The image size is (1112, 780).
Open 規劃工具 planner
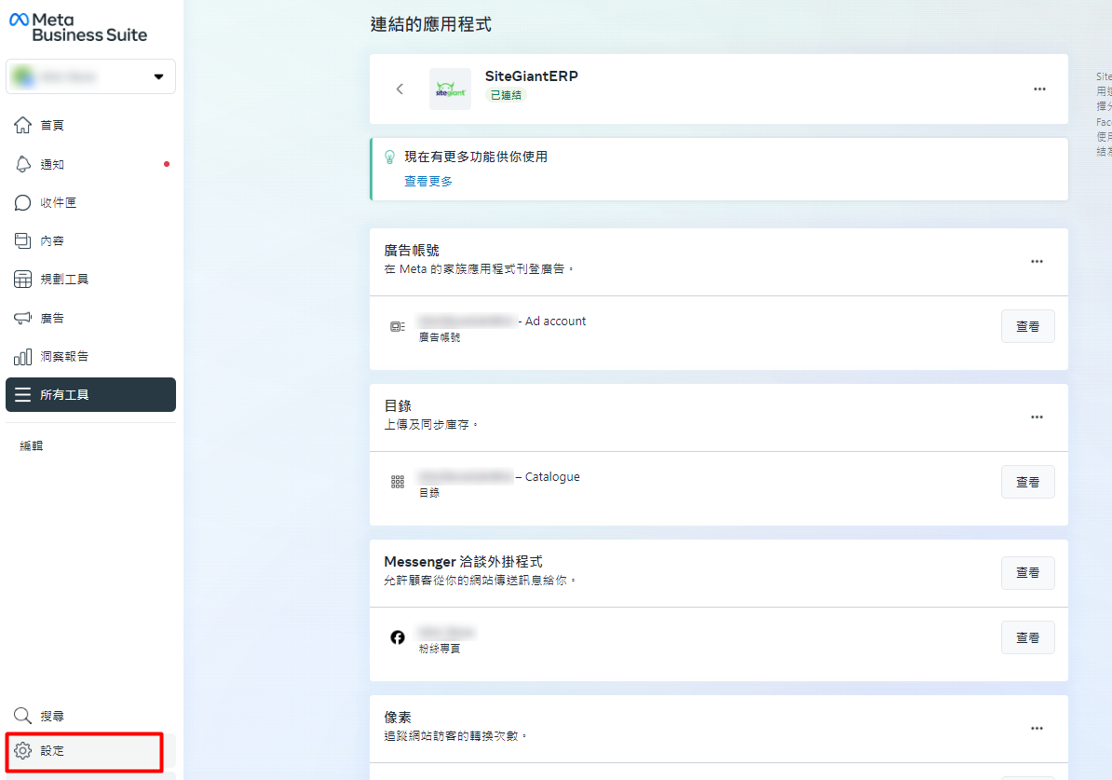click(x=63, y=280)
